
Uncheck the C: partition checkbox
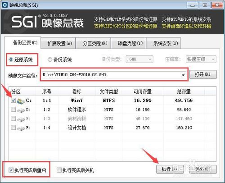pyautogui.click(x=13, y=100)
